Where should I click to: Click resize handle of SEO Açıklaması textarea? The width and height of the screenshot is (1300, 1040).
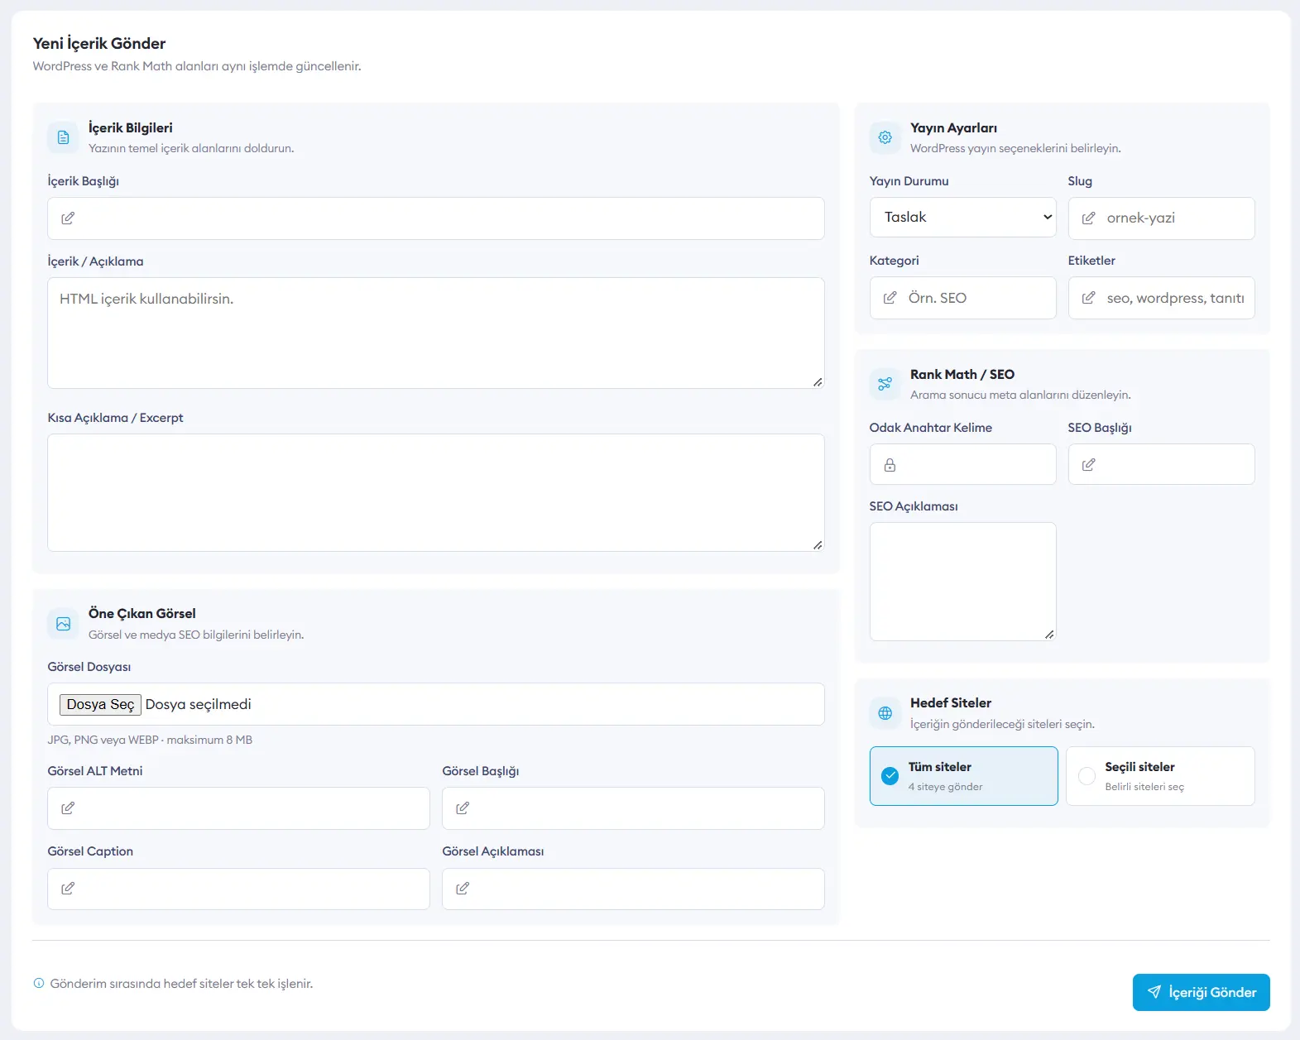tap(1049, 634)
